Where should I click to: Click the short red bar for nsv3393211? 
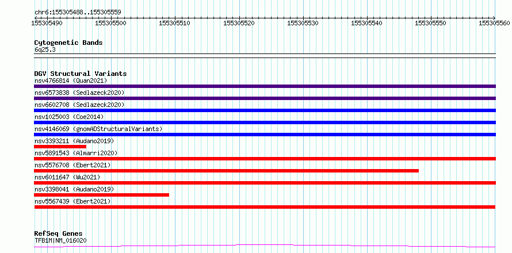[60, 147]
